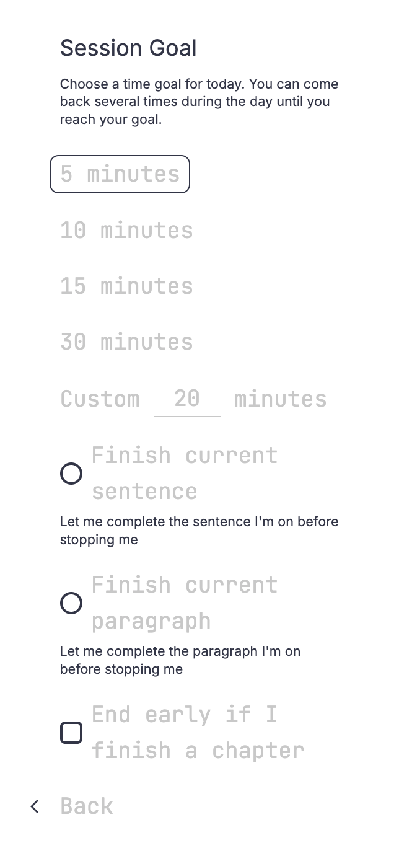Viewport: 399px width, 843px height.
Task: Go back using the Back link
Action: coord(86,806)
